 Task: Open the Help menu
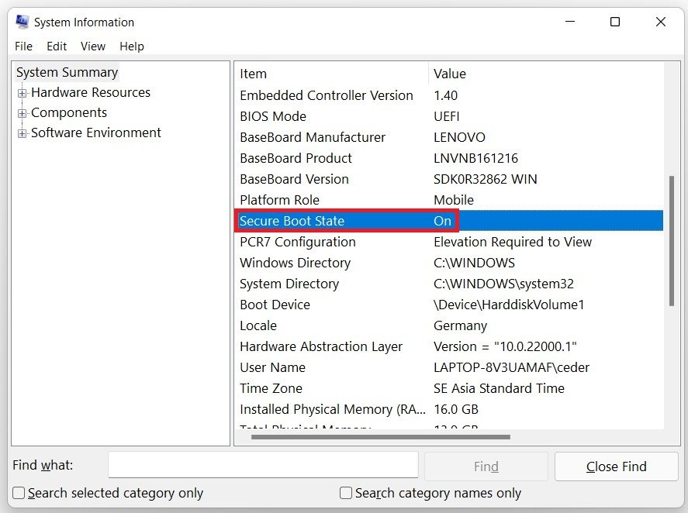point(132,46)
